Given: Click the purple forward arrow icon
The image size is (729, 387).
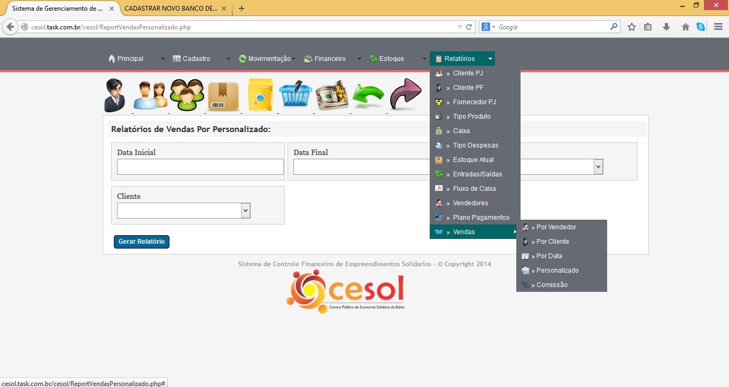Looking at the screenshot, I should click(406, 95).
